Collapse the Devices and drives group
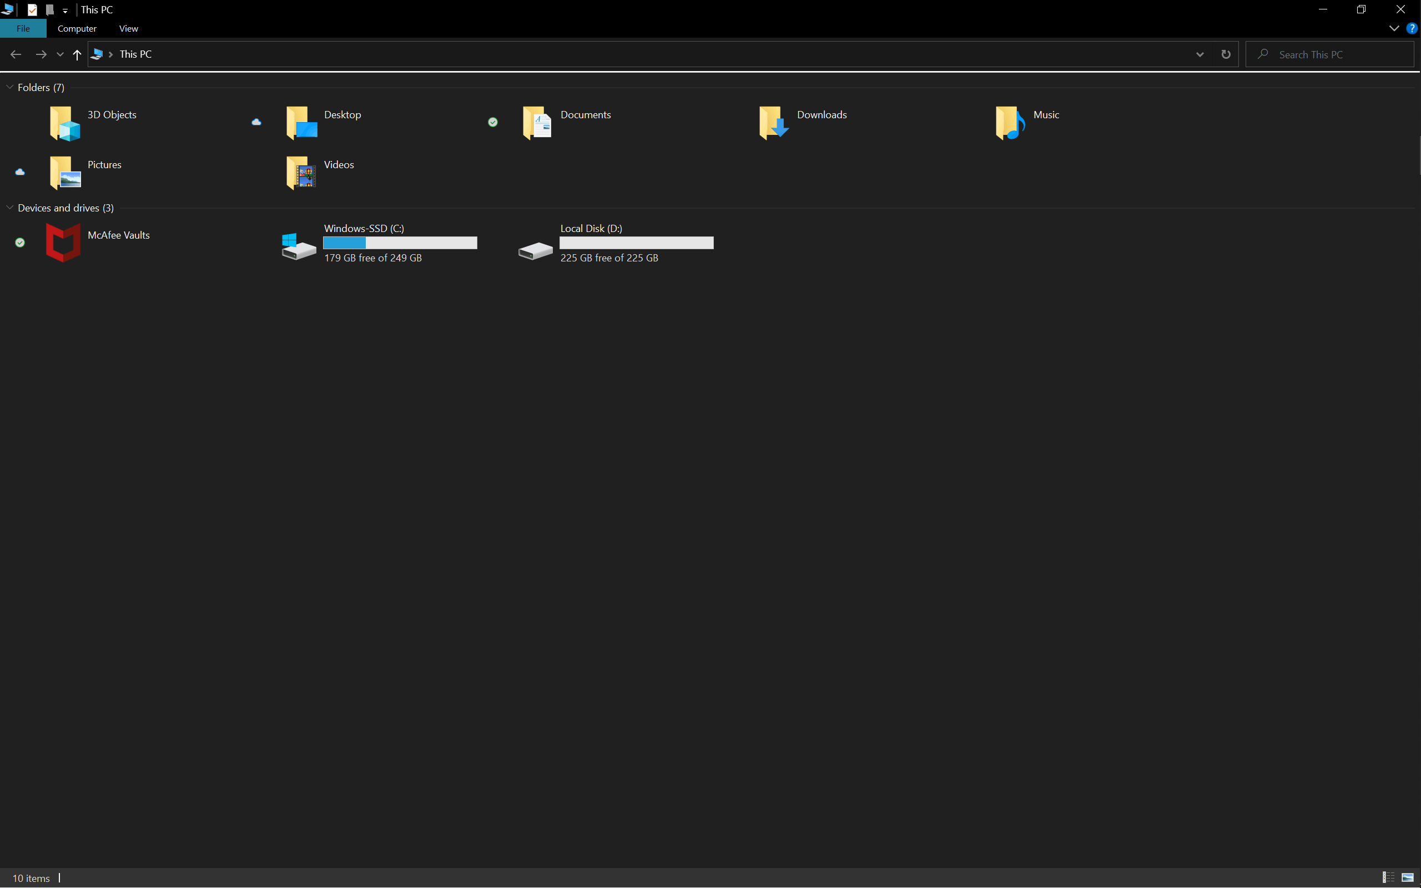 coord(9,208)
